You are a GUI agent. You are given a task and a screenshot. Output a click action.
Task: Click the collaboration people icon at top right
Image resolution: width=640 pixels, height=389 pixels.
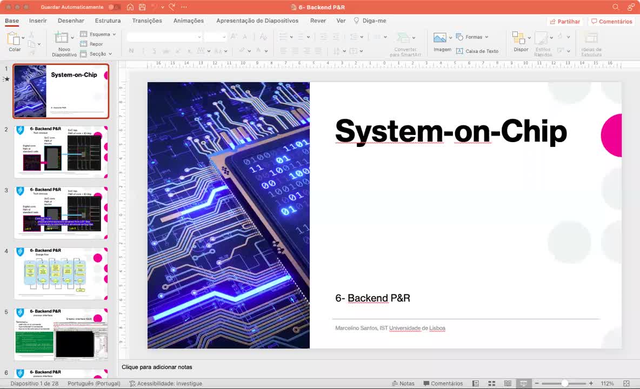coord(631,7)
